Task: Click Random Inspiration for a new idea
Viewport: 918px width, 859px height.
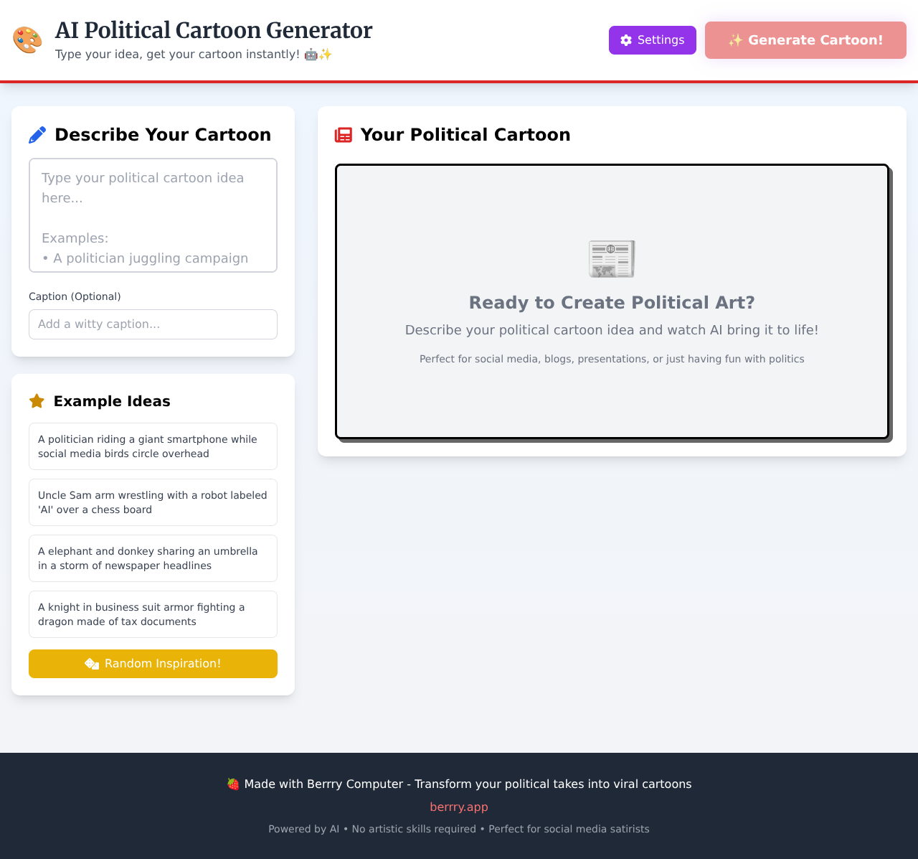Action: click(x=153, y=663)
